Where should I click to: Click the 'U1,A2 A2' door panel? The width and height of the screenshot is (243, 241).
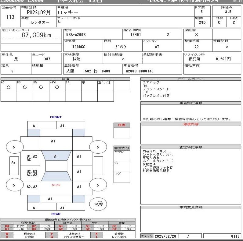[x=32, y=158]
